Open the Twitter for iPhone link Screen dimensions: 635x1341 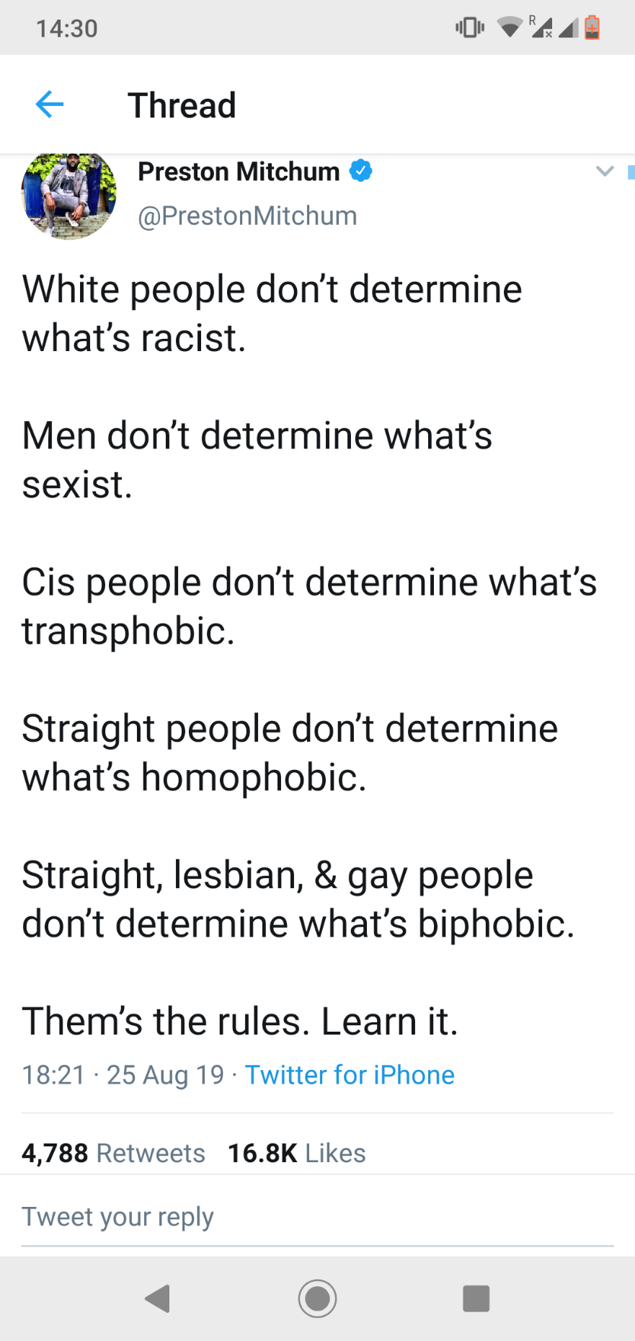(x=350, y=1075)
